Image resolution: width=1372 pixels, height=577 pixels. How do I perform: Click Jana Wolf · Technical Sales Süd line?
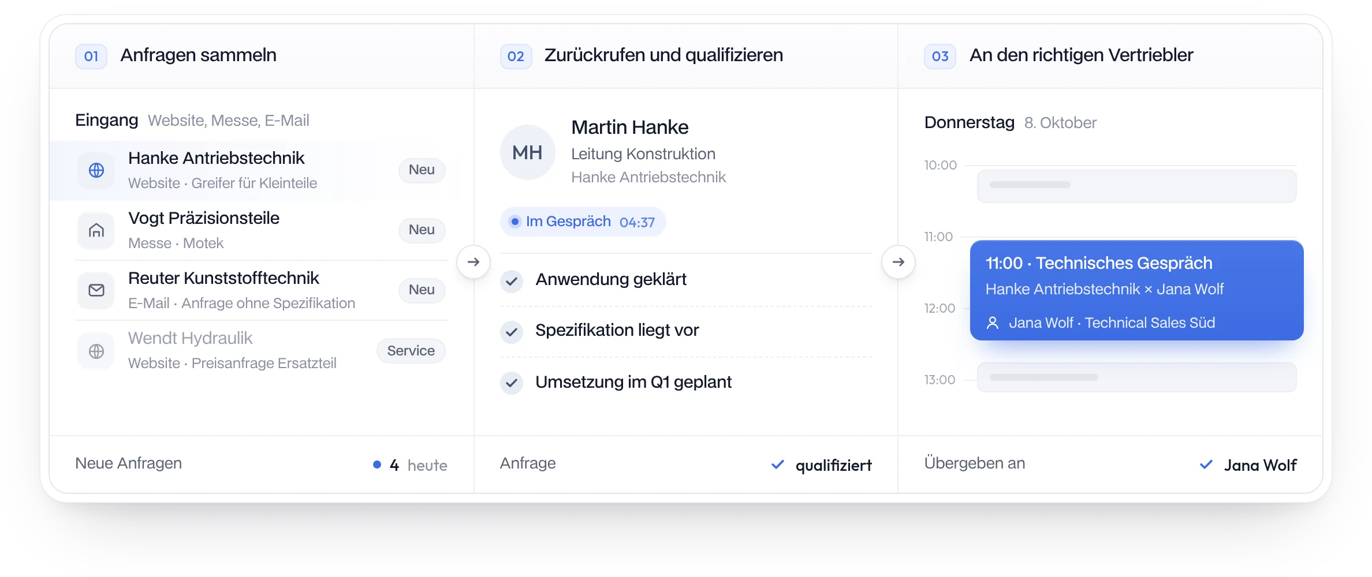click(x=1112, y=323)
